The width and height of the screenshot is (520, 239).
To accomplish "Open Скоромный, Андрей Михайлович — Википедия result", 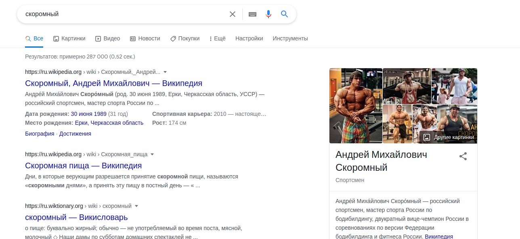I will click(x=113, y=83).
